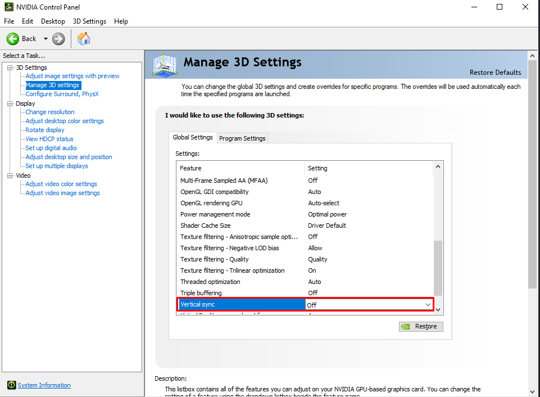Click the settings list scroll-down arrow
Screen dimensions: 540x397
pos(438,309)
